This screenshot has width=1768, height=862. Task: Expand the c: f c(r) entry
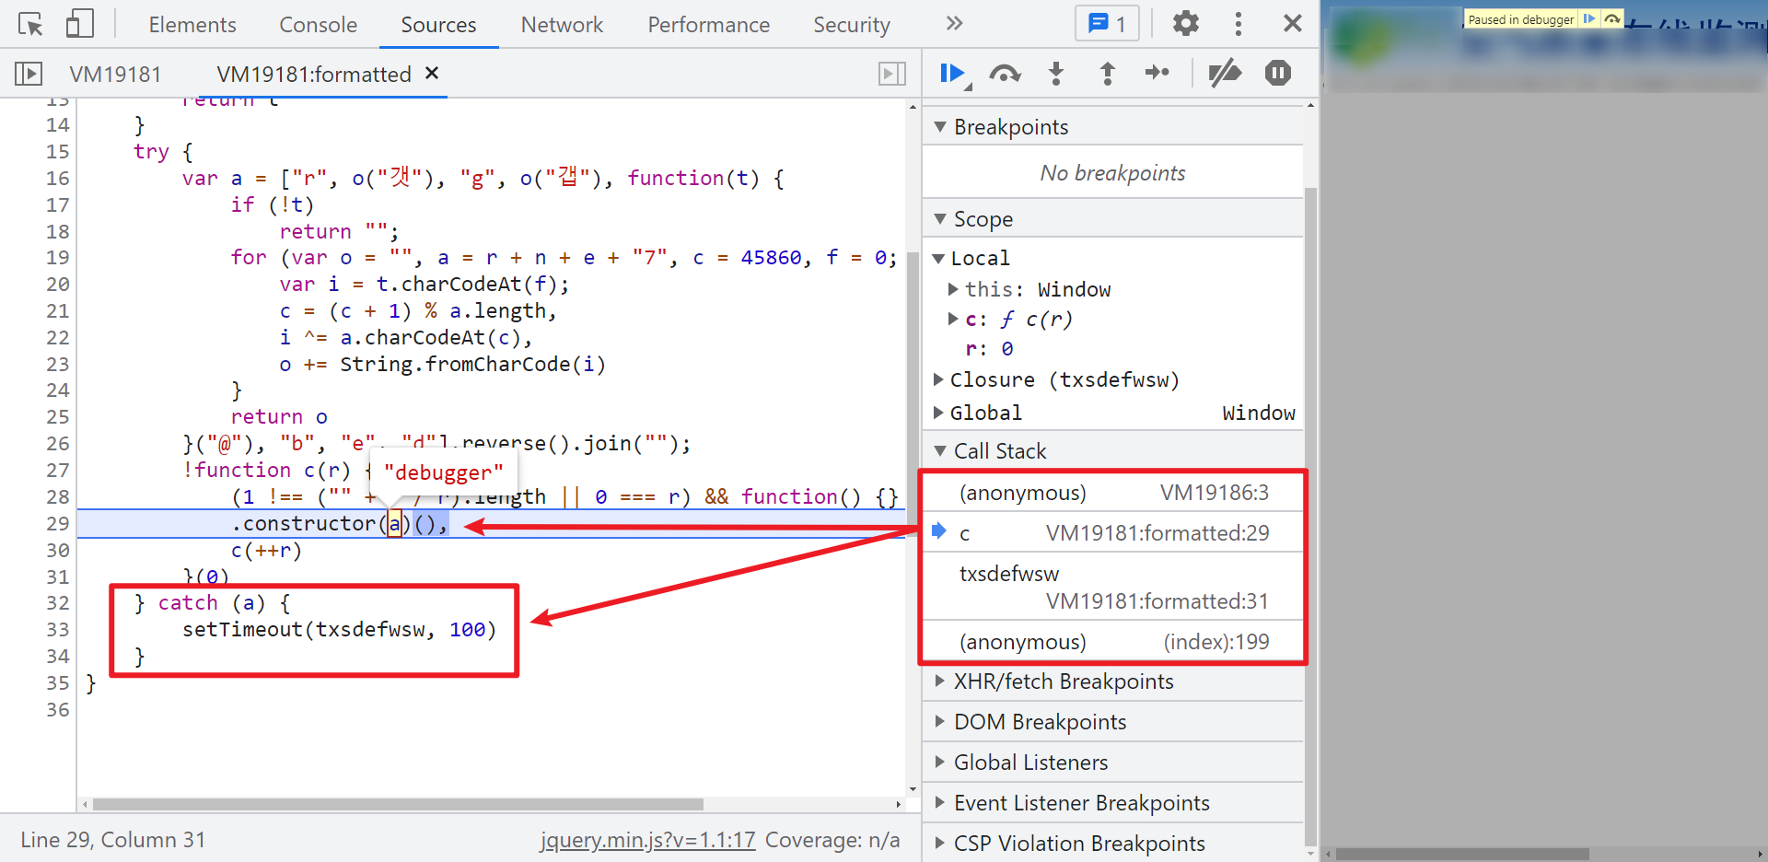click(954, 319)
